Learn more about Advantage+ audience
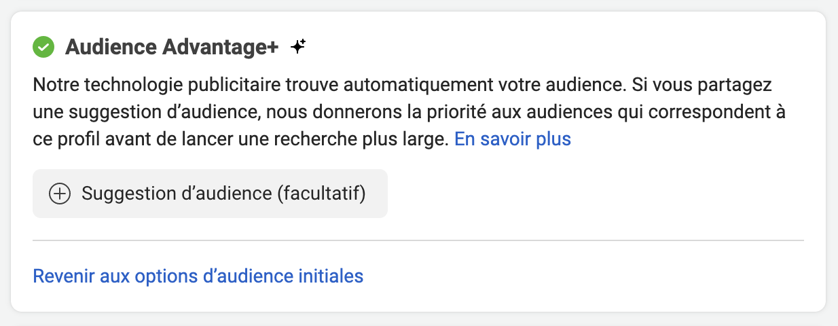Image resolution: width=838 pixels, height=326 pixels. click(512, 139)
